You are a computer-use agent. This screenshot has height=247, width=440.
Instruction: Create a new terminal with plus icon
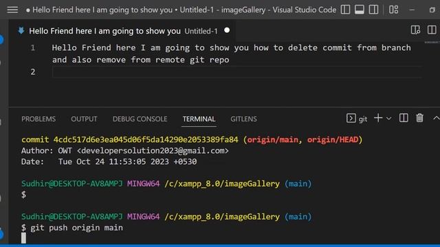click(378, 118)
